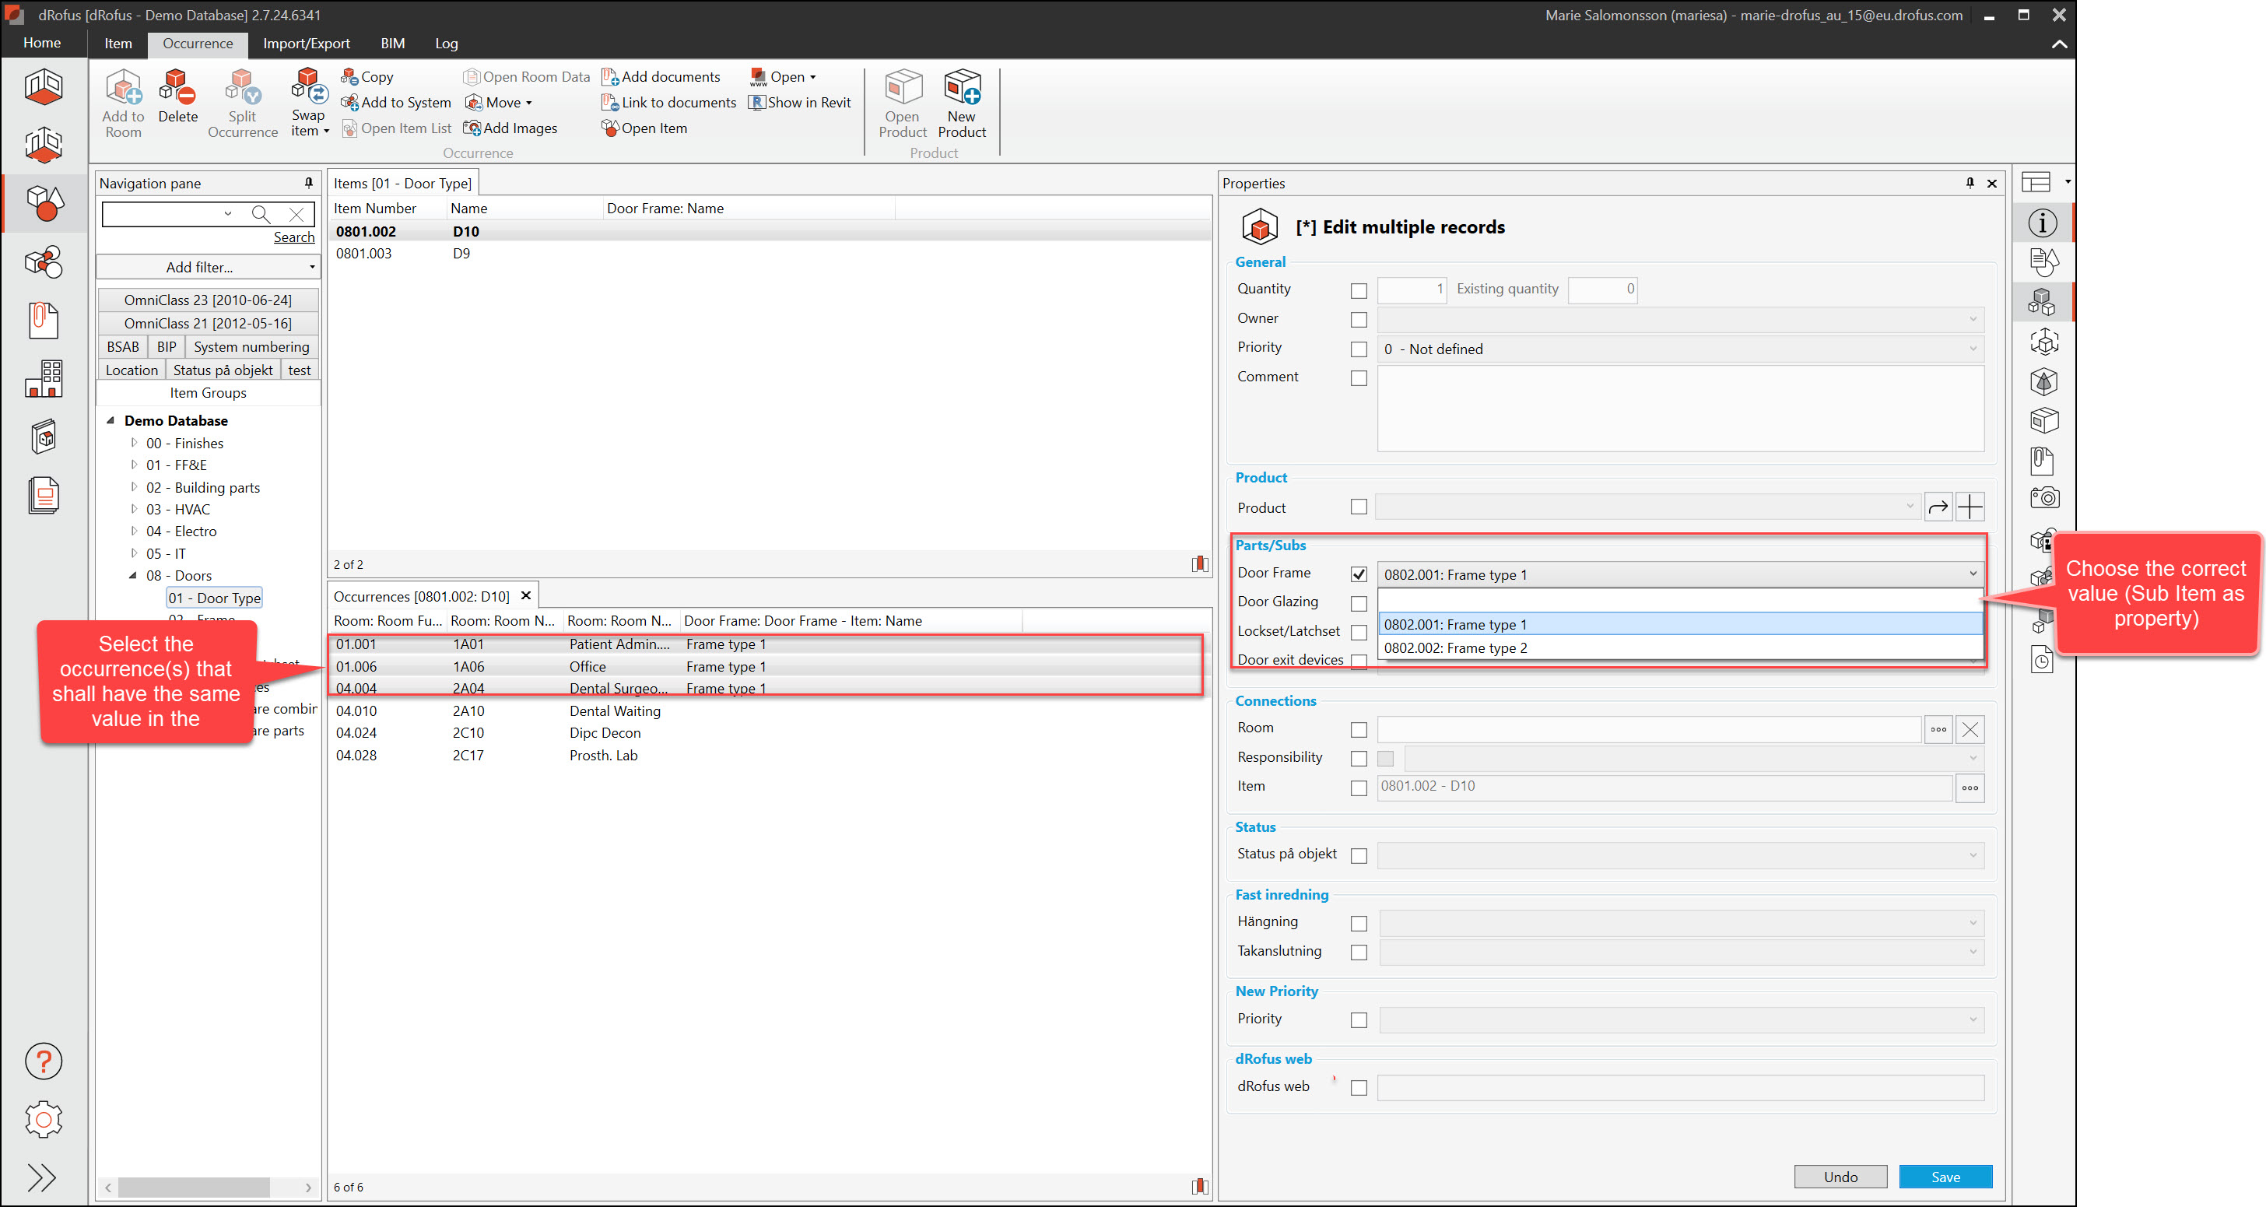Click the Add Images toolbar icon
Screen dimensions: 2266x1207
coord(472,128)
